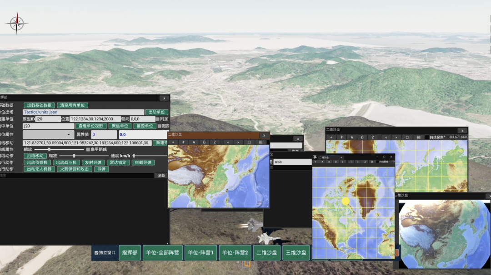Open the 单位-全部阵营 tab
Viewport: 491px width, 275px height.
coord(162,252)
